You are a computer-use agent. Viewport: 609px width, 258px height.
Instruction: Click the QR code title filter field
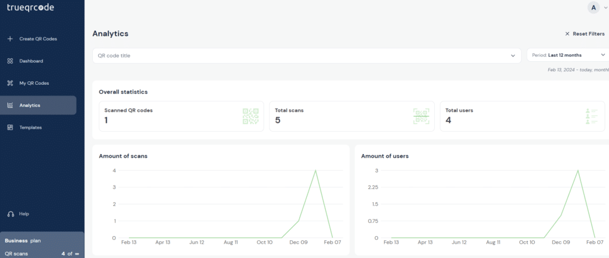coord(307,56)
